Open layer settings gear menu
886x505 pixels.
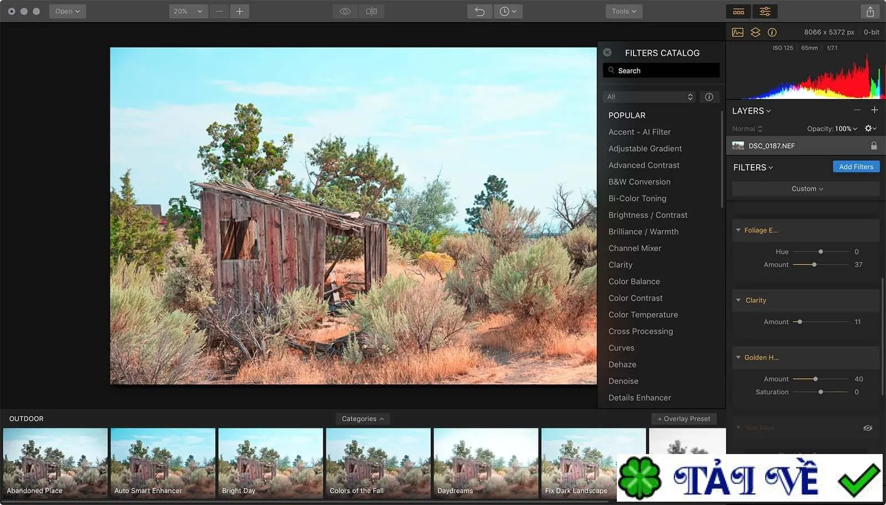coord(870,128)
